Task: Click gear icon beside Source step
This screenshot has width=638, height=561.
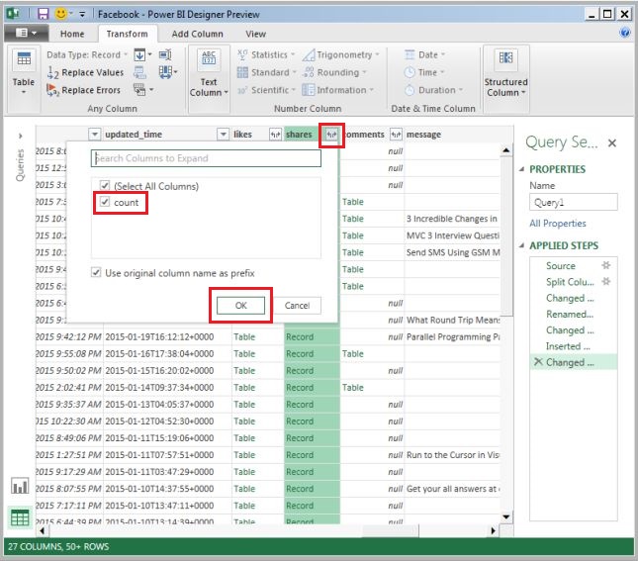Action: 606,266
